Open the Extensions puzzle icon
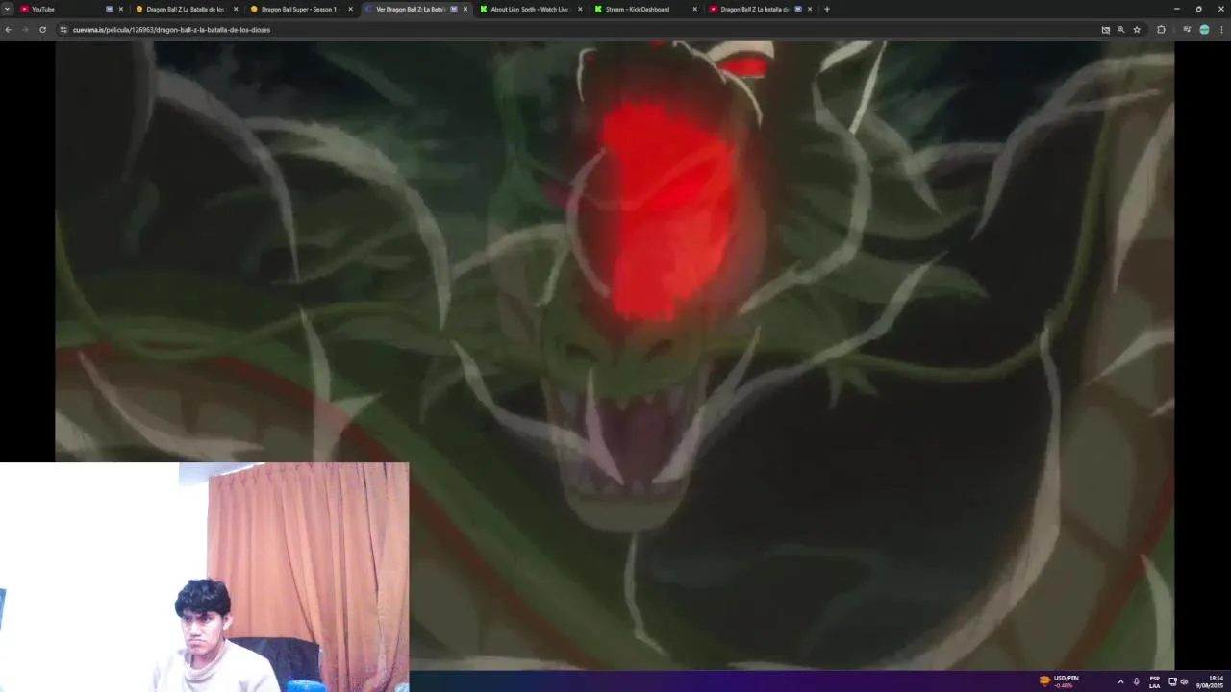Image resolution: width=1231 pixels, height=692 pixels. pos(1161,30)
